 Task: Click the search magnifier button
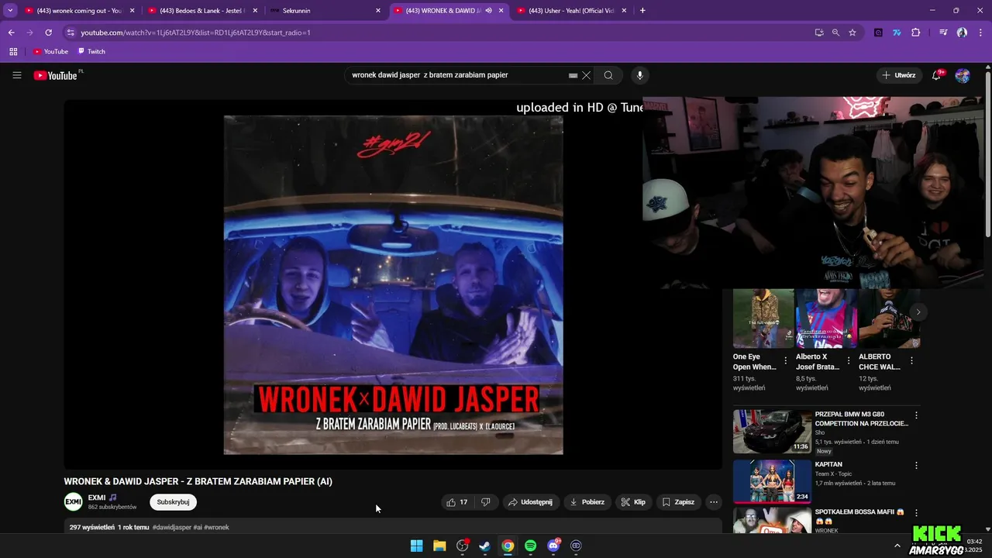pos(608,75)
